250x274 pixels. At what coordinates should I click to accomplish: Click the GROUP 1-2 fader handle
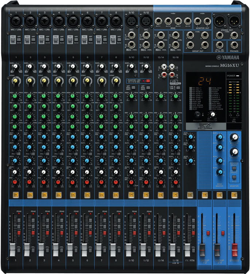point(202,250)
